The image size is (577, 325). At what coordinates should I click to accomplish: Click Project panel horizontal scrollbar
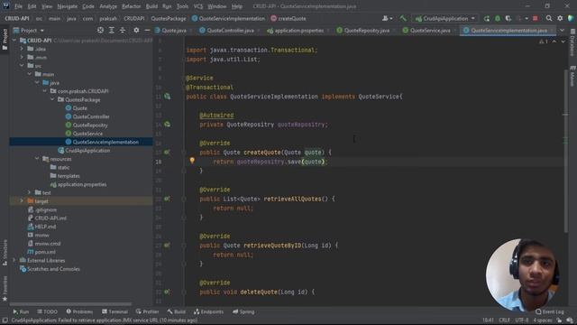[x=70, y=304]
